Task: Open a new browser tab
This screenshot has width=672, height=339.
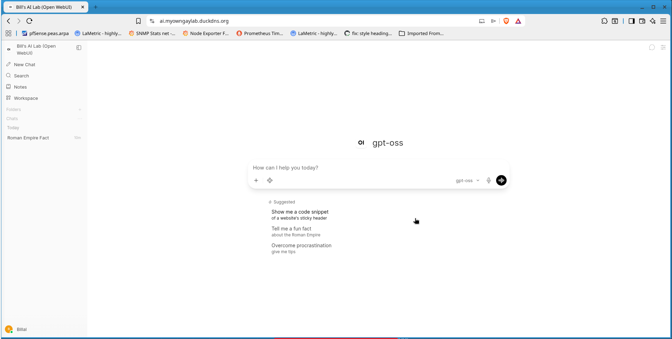Action: (x=96, y=7)
